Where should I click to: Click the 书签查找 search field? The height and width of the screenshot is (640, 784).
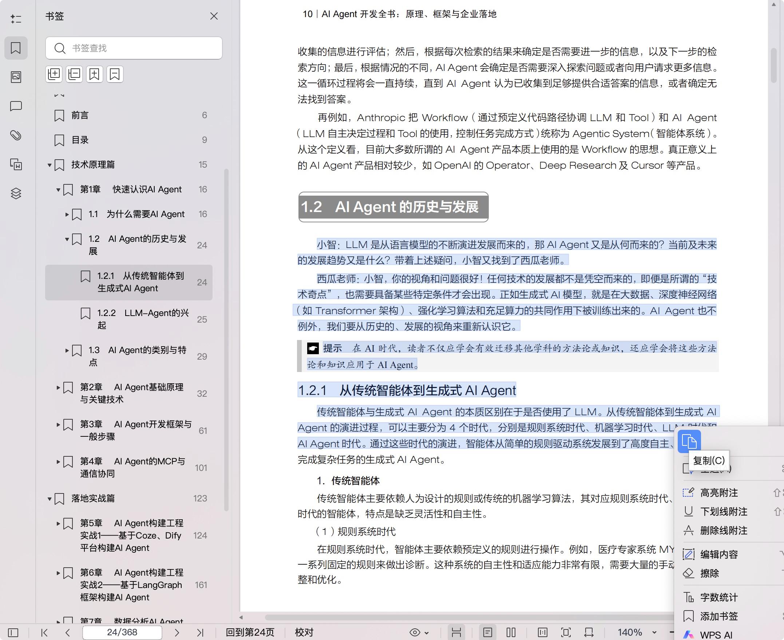[134, 48]
